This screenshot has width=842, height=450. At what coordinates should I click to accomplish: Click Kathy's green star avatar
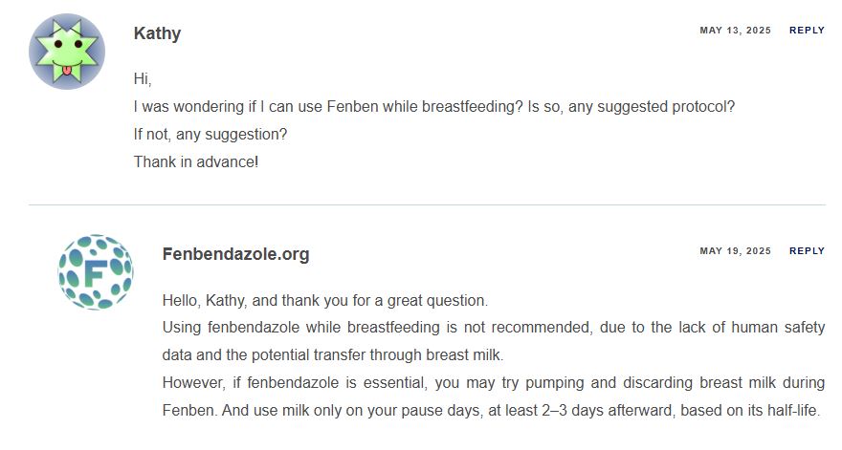point(67,52)
